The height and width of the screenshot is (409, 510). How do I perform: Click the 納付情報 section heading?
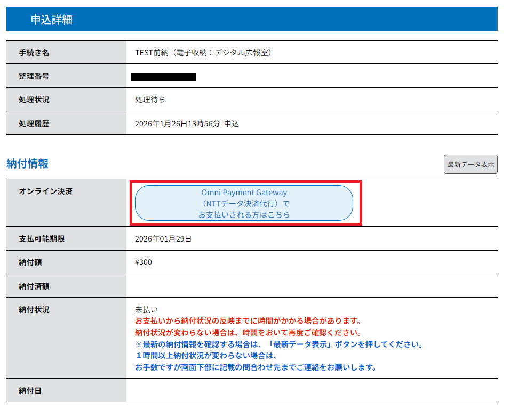(x=27, y=164)
